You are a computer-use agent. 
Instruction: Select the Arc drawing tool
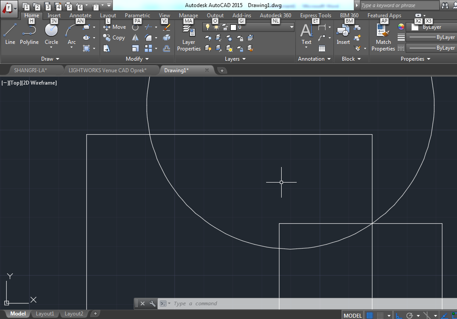click(x=71, y=34)
